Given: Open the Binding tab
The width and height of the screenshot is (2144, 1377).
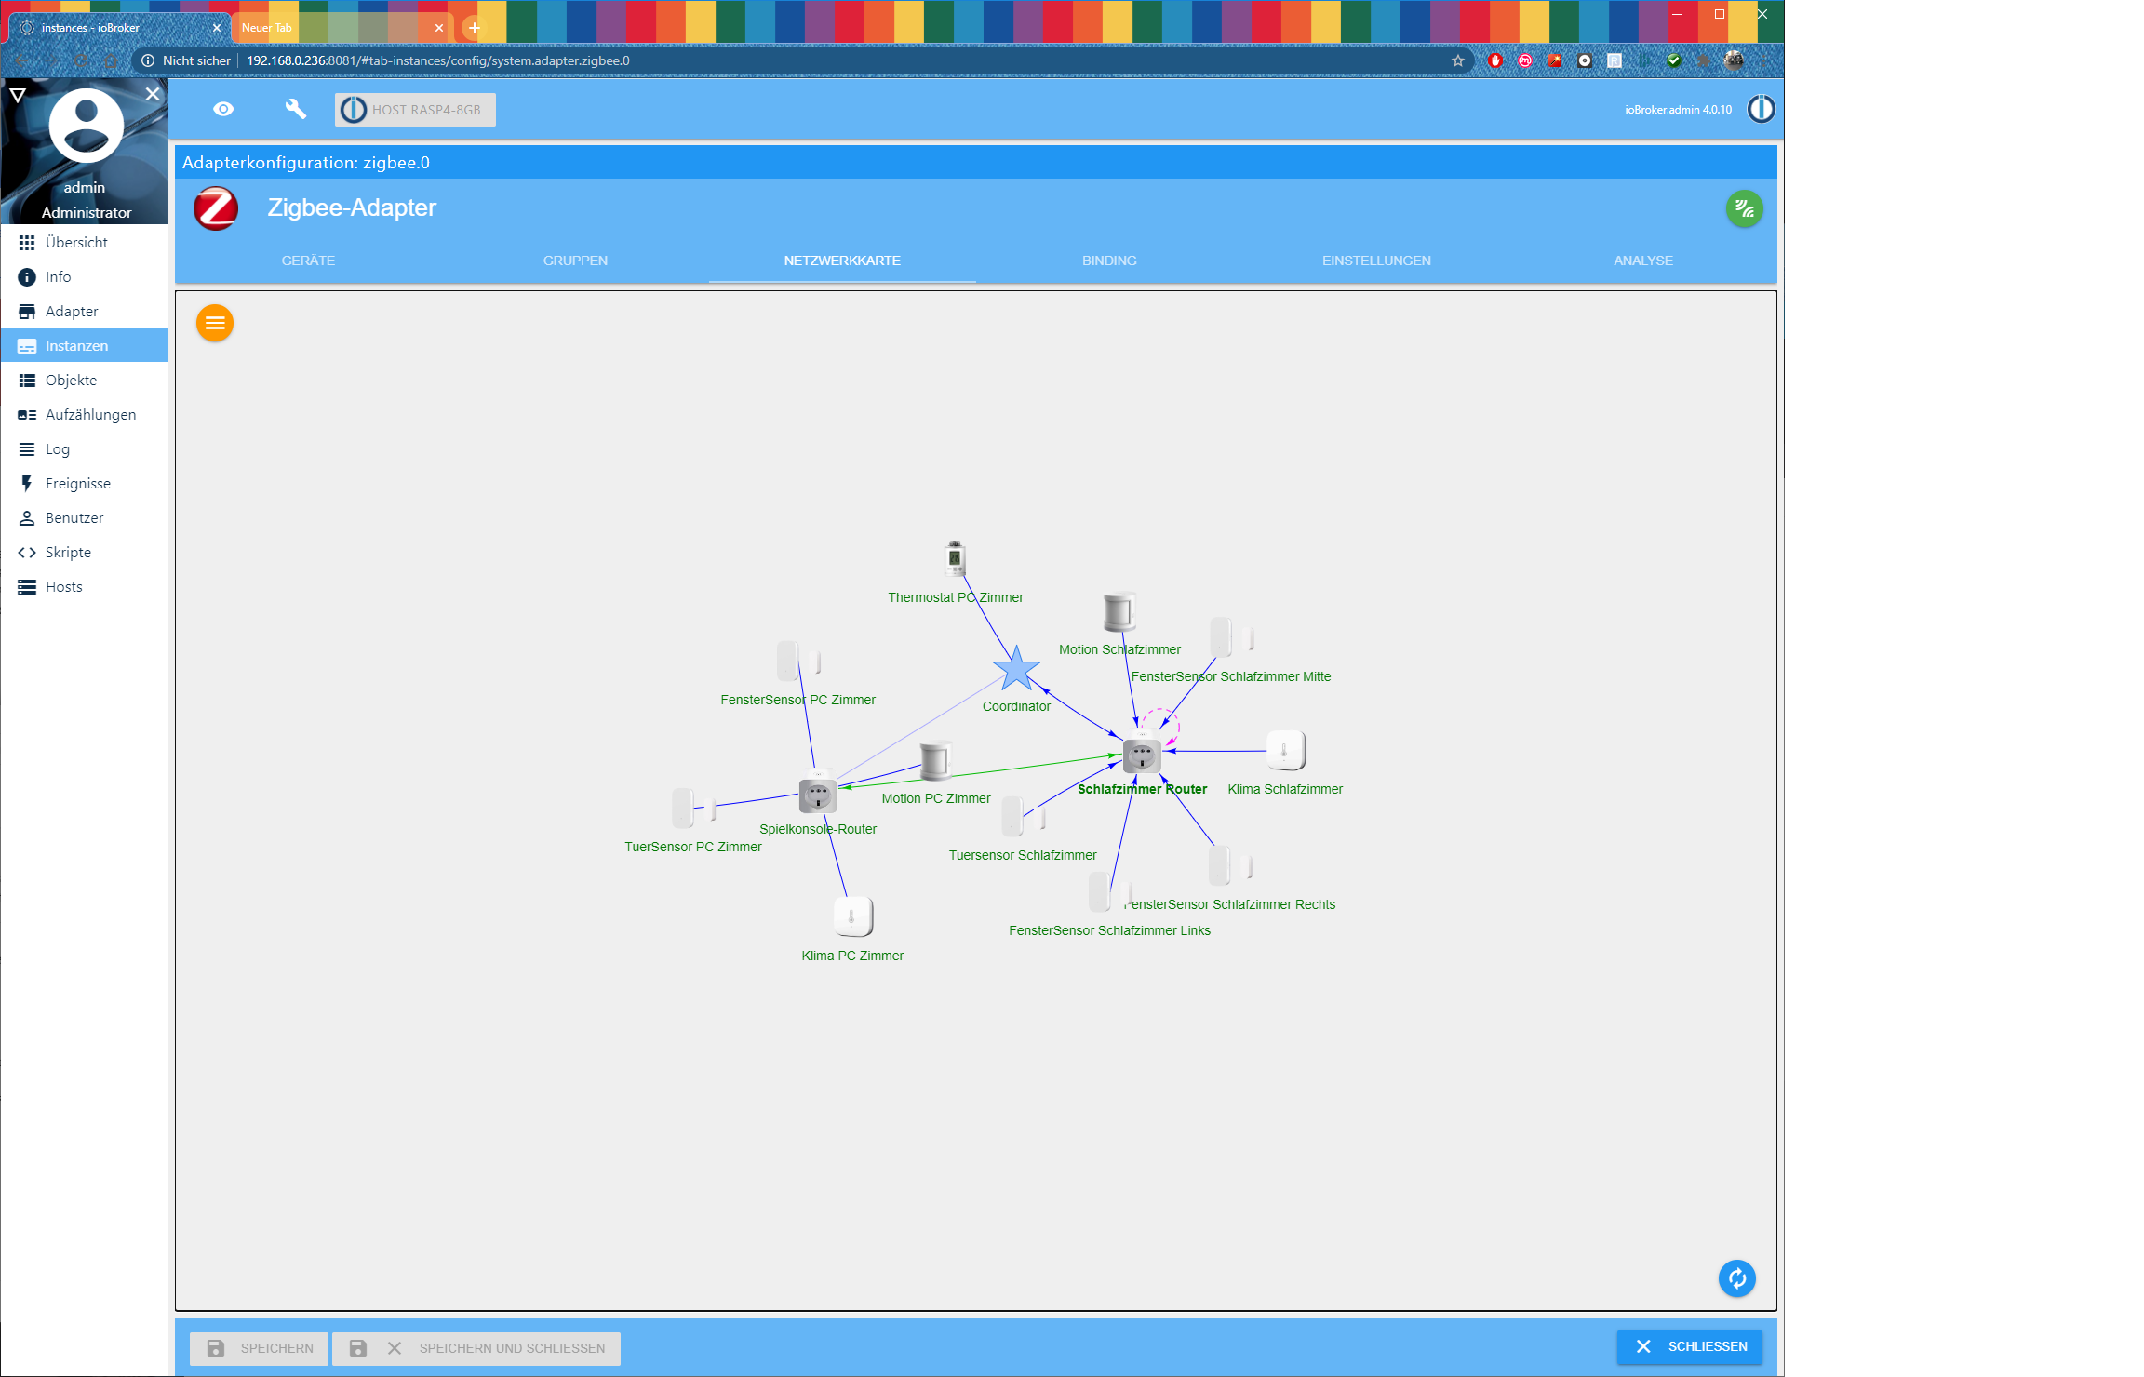Looking at the screenshot, I should (x=1108, y=261).
